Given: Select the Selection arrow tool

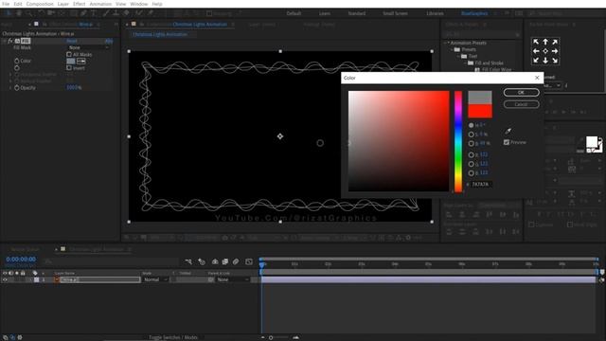Looking at the screenshot, I should pos(9,13).
